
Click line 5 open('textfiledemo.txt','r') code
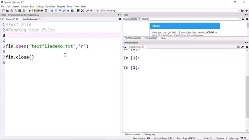point(52,46)
